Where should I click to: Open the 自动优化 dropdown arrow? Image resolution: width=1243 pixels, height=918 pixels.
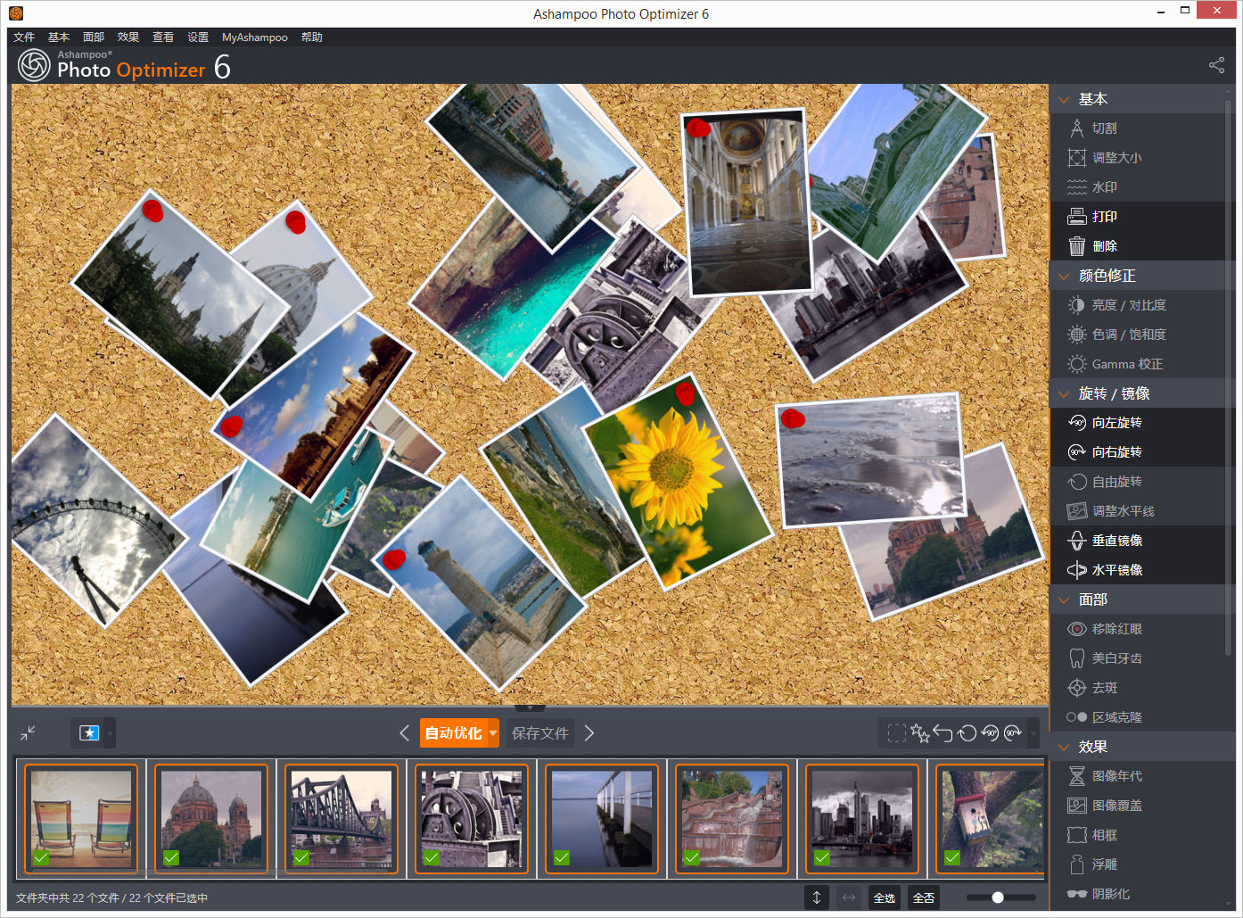tap(493, 733)
